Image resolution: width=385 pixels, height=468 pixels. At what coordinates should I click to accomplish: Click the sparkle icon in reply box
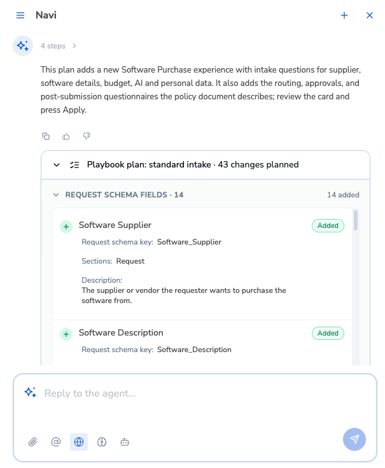(31, 392)
